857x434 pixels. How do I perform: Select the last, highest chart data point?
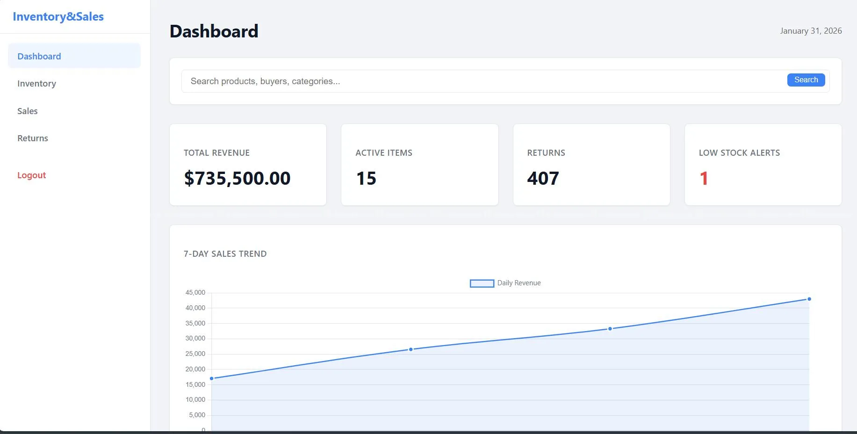(809, 299)
